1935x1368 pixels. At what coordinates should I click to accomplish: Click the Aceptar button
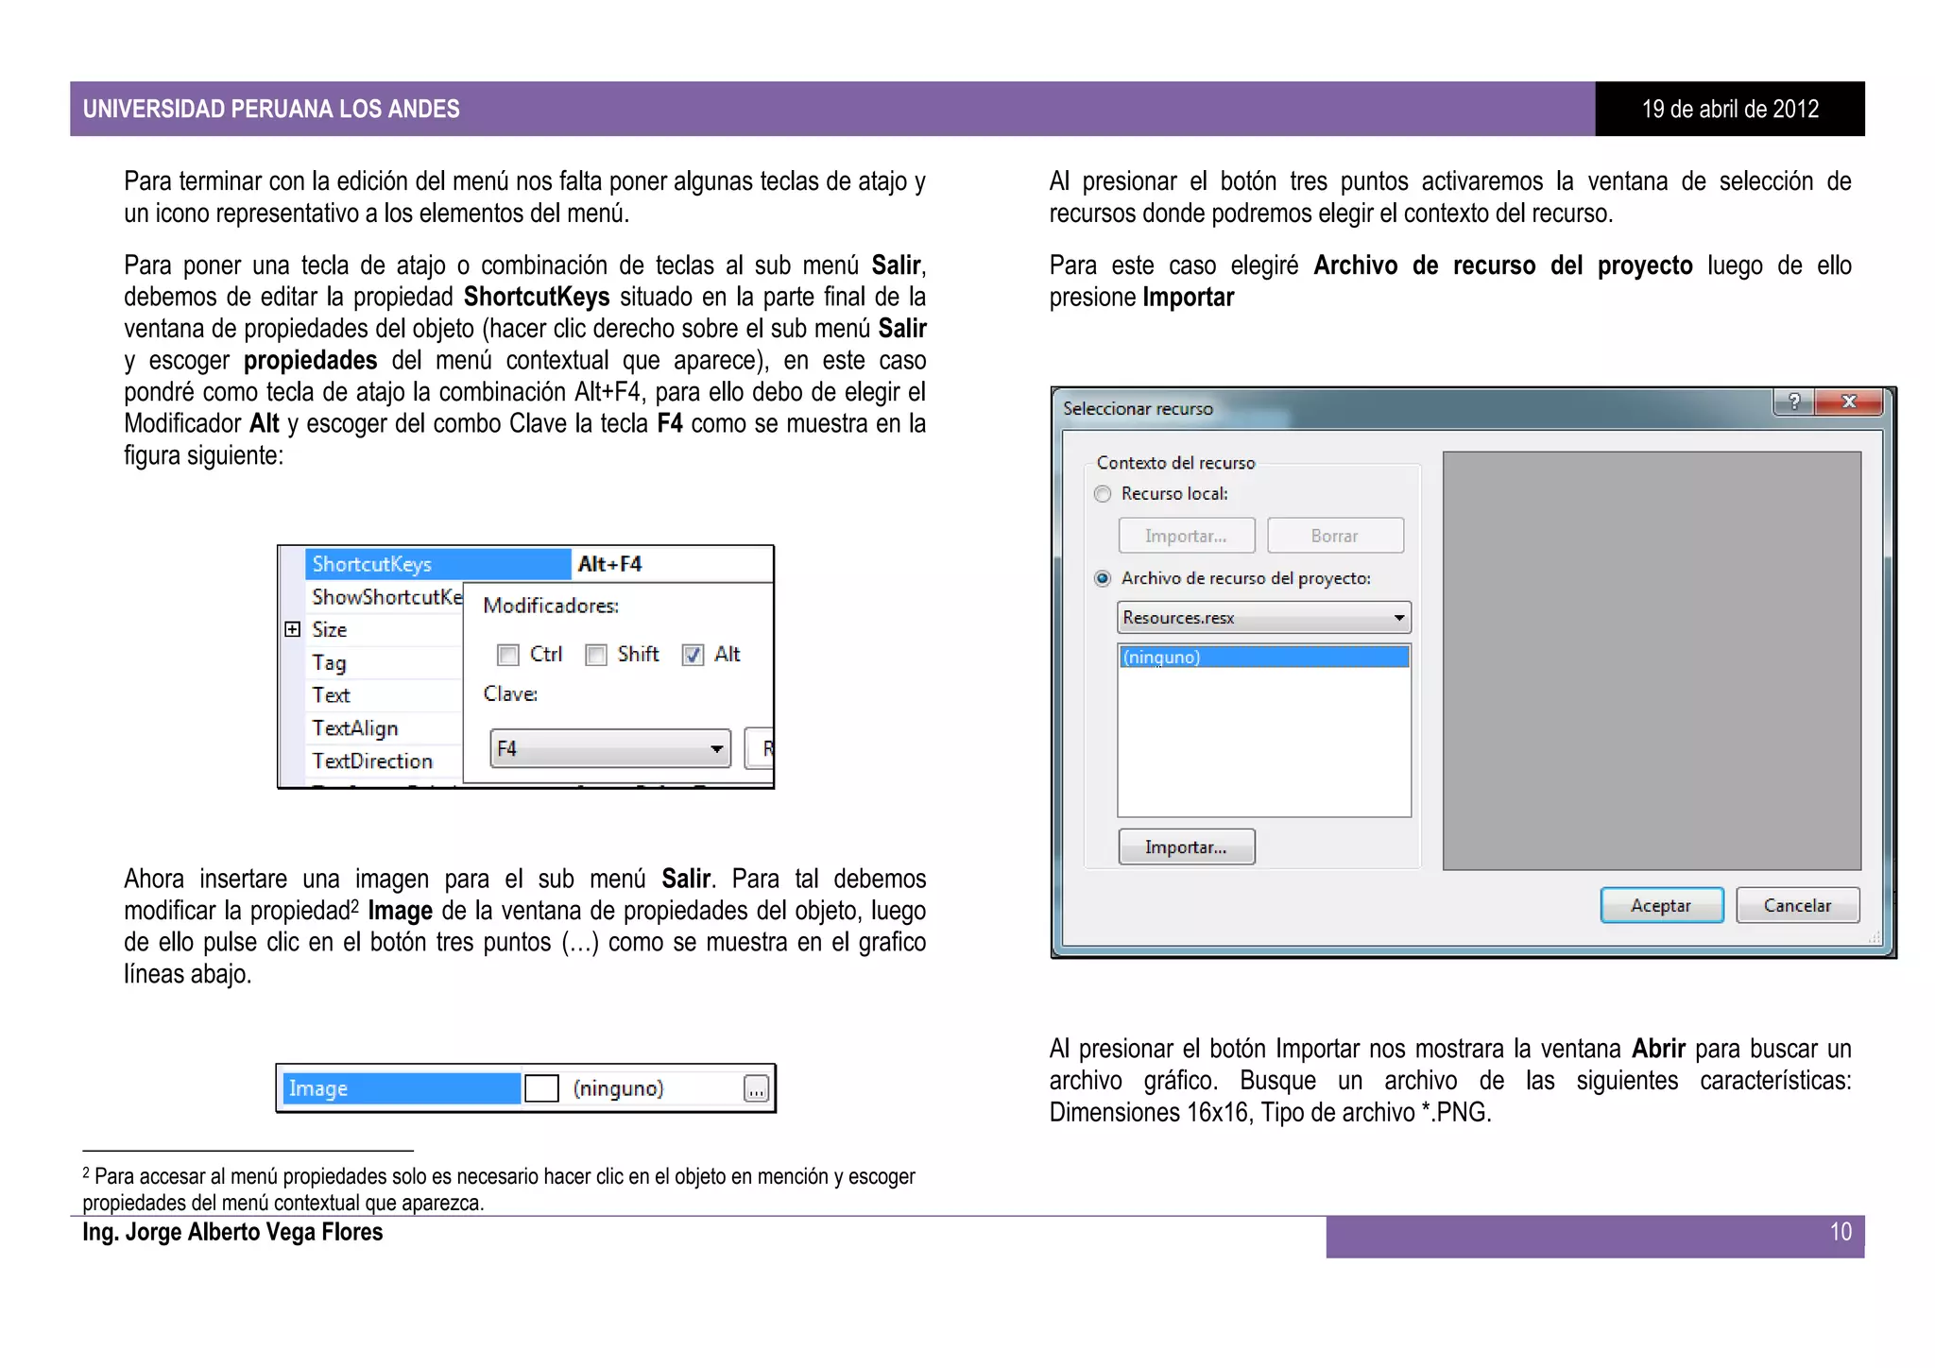(1661, 905)
